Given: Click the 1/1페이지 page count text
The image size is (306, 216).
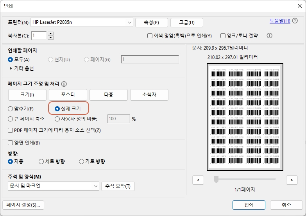Looking at the screenshot, I should pyautogui.click(x=245, y=190).
